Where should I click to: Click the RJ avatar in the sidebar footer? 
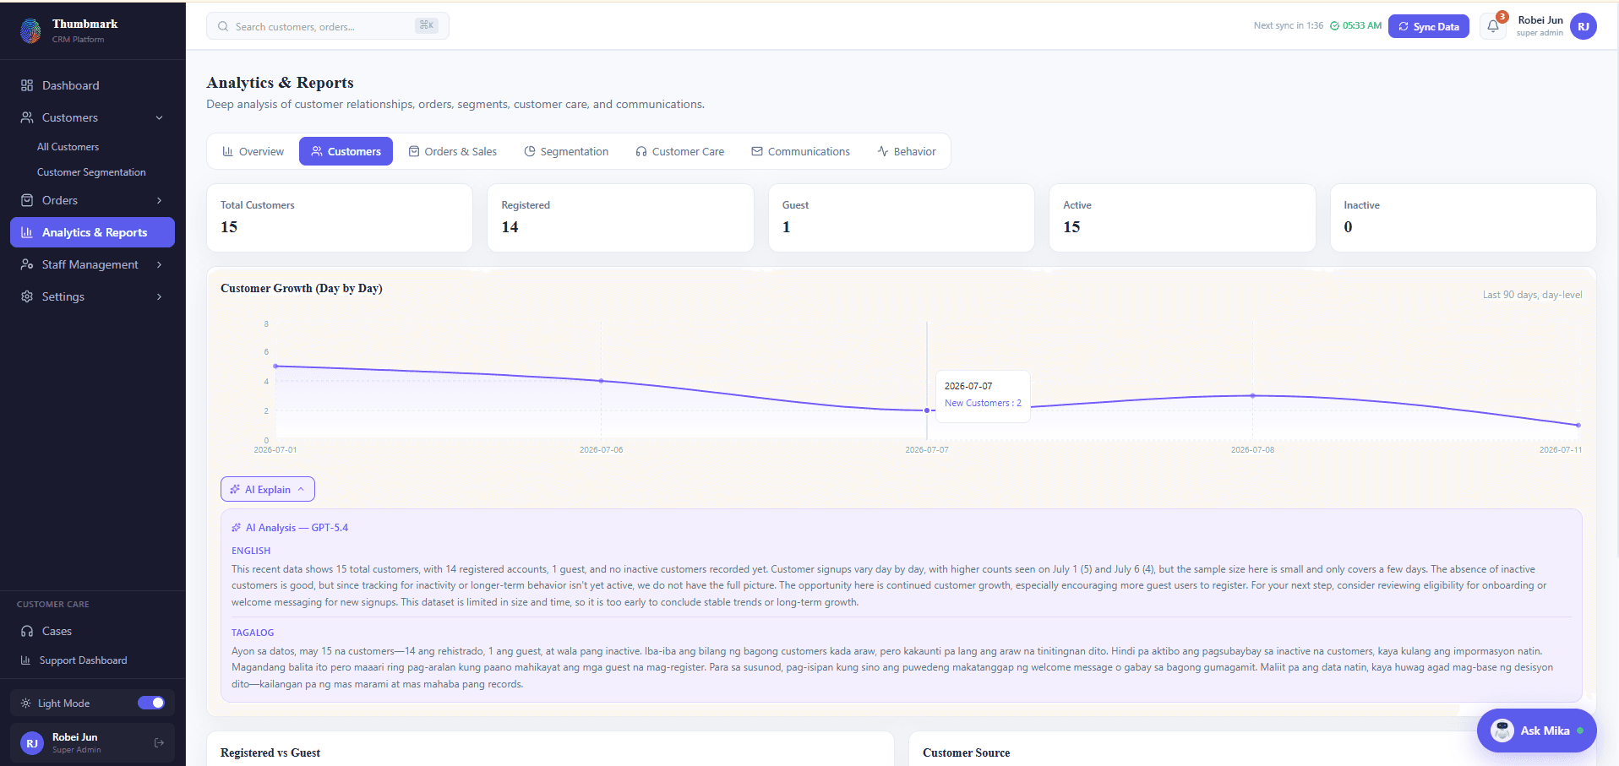click(x=32, y=743)
